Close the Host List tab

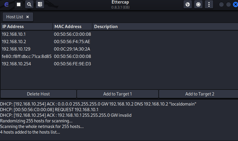pyautogui.click(x=28, y=17)
